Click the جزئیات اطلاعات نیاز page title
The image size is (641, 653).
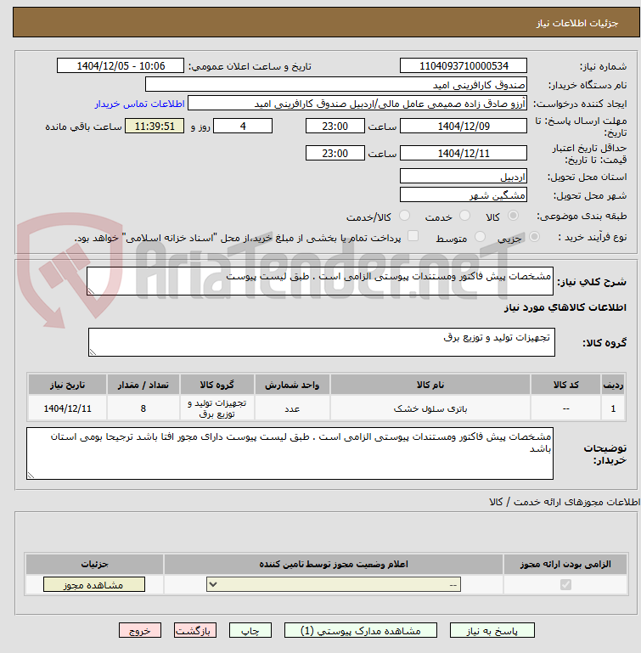pos(576,23)
